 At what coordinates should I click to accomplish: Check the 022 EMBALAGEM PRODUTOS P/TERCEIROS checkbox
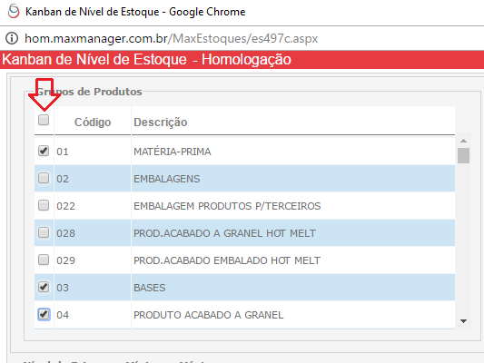click(x=44, y=205)
